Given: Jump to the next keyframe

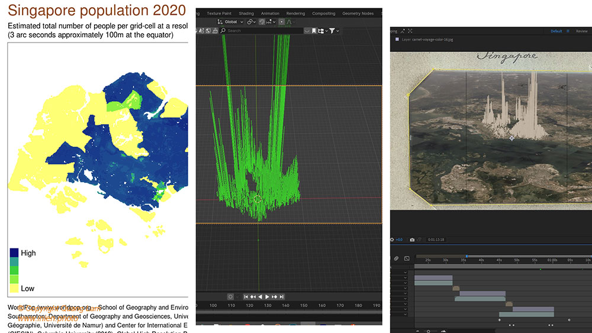Looking at the screenshot, I should (275, 297).
